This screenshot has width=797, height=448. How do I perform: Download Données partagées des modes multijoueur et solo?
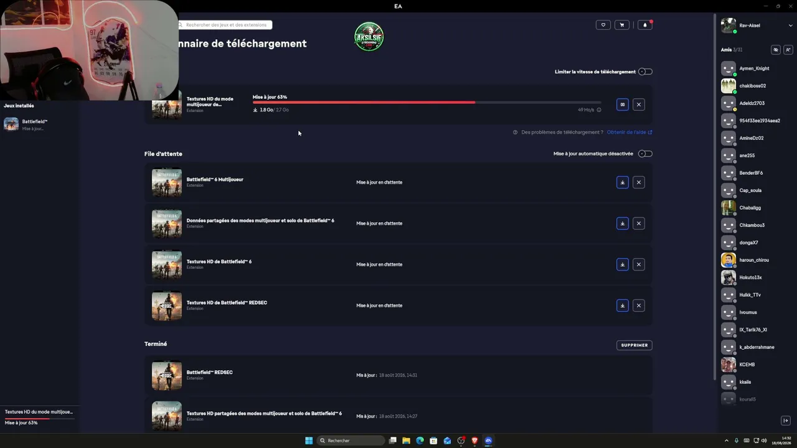pyautogui.click(x=622, y=223)
